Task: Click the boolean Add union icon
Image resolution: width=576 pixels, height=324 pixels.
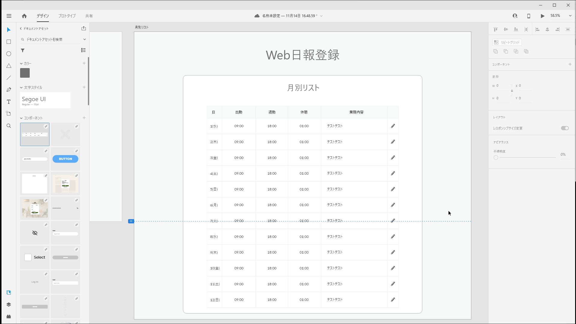Action: pyautogui.click(x=496, y=51)
